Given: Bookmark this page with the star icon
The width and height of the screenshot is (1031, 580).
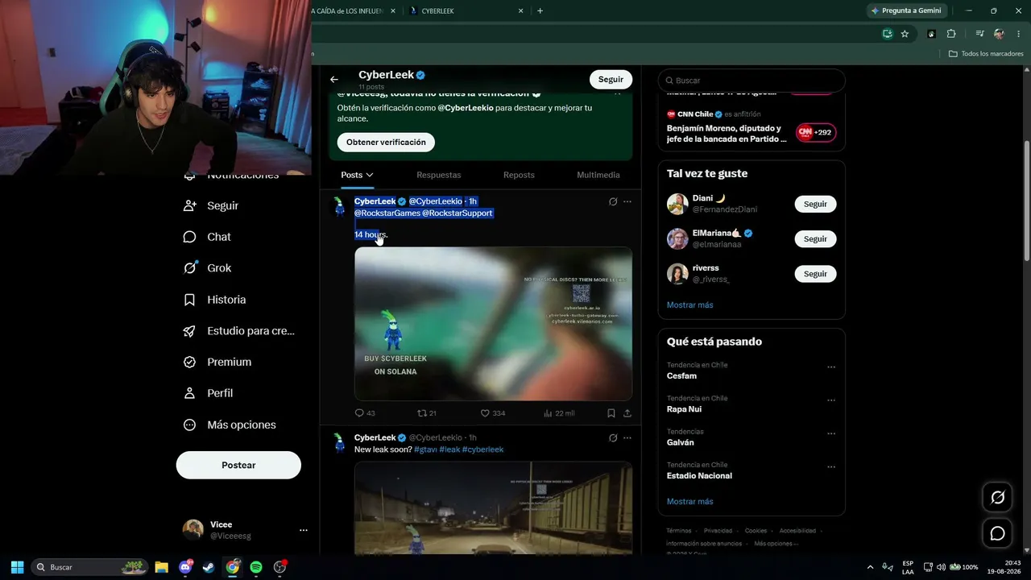Looking at the screenshot, I should coord(905,34).
